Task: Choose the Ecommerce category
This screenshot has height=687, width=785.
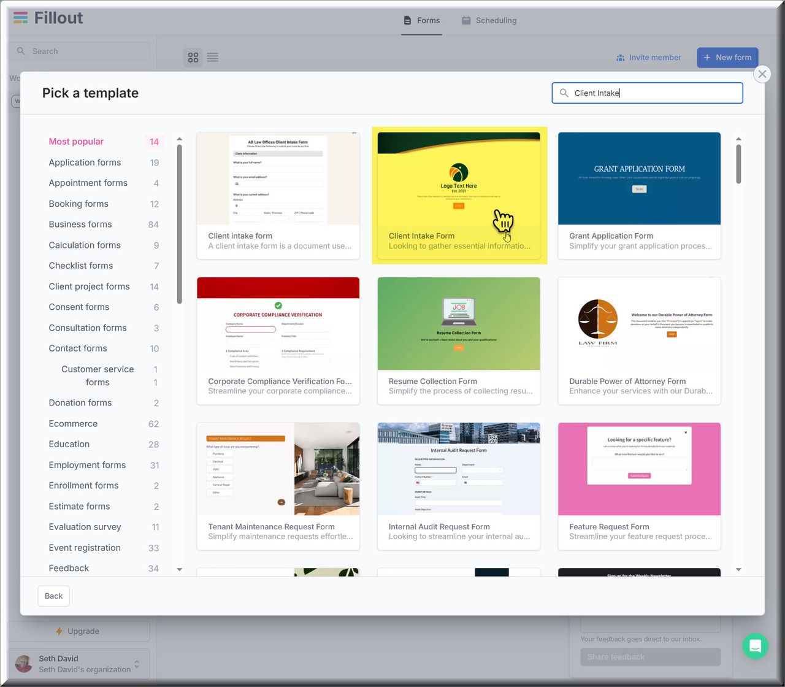Action: tap(103, 424)
